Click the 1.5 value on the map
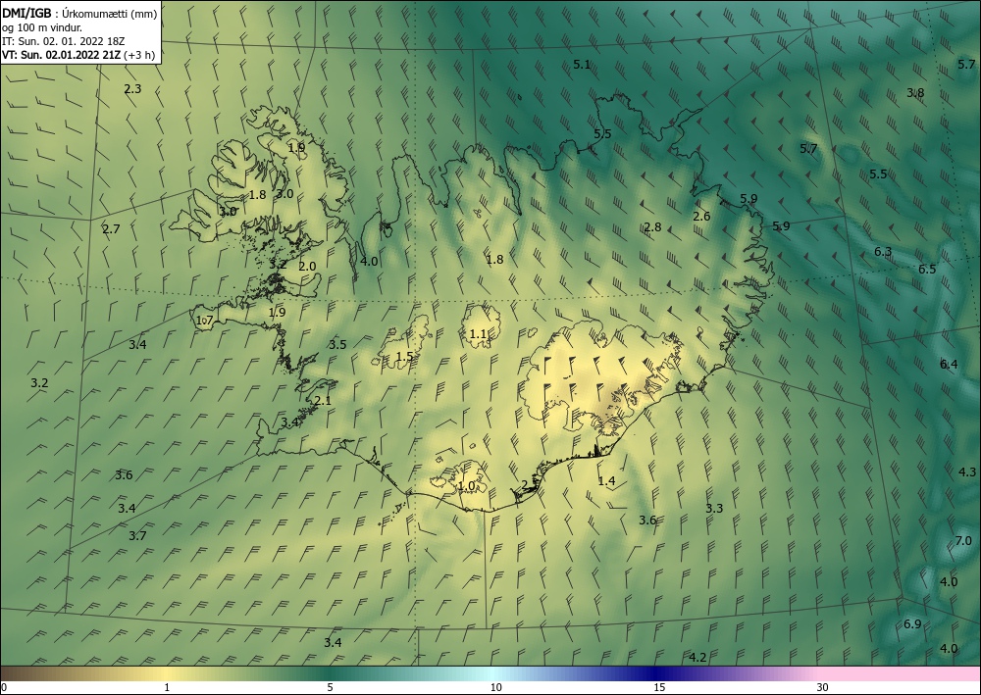 (x=405, y=357)
